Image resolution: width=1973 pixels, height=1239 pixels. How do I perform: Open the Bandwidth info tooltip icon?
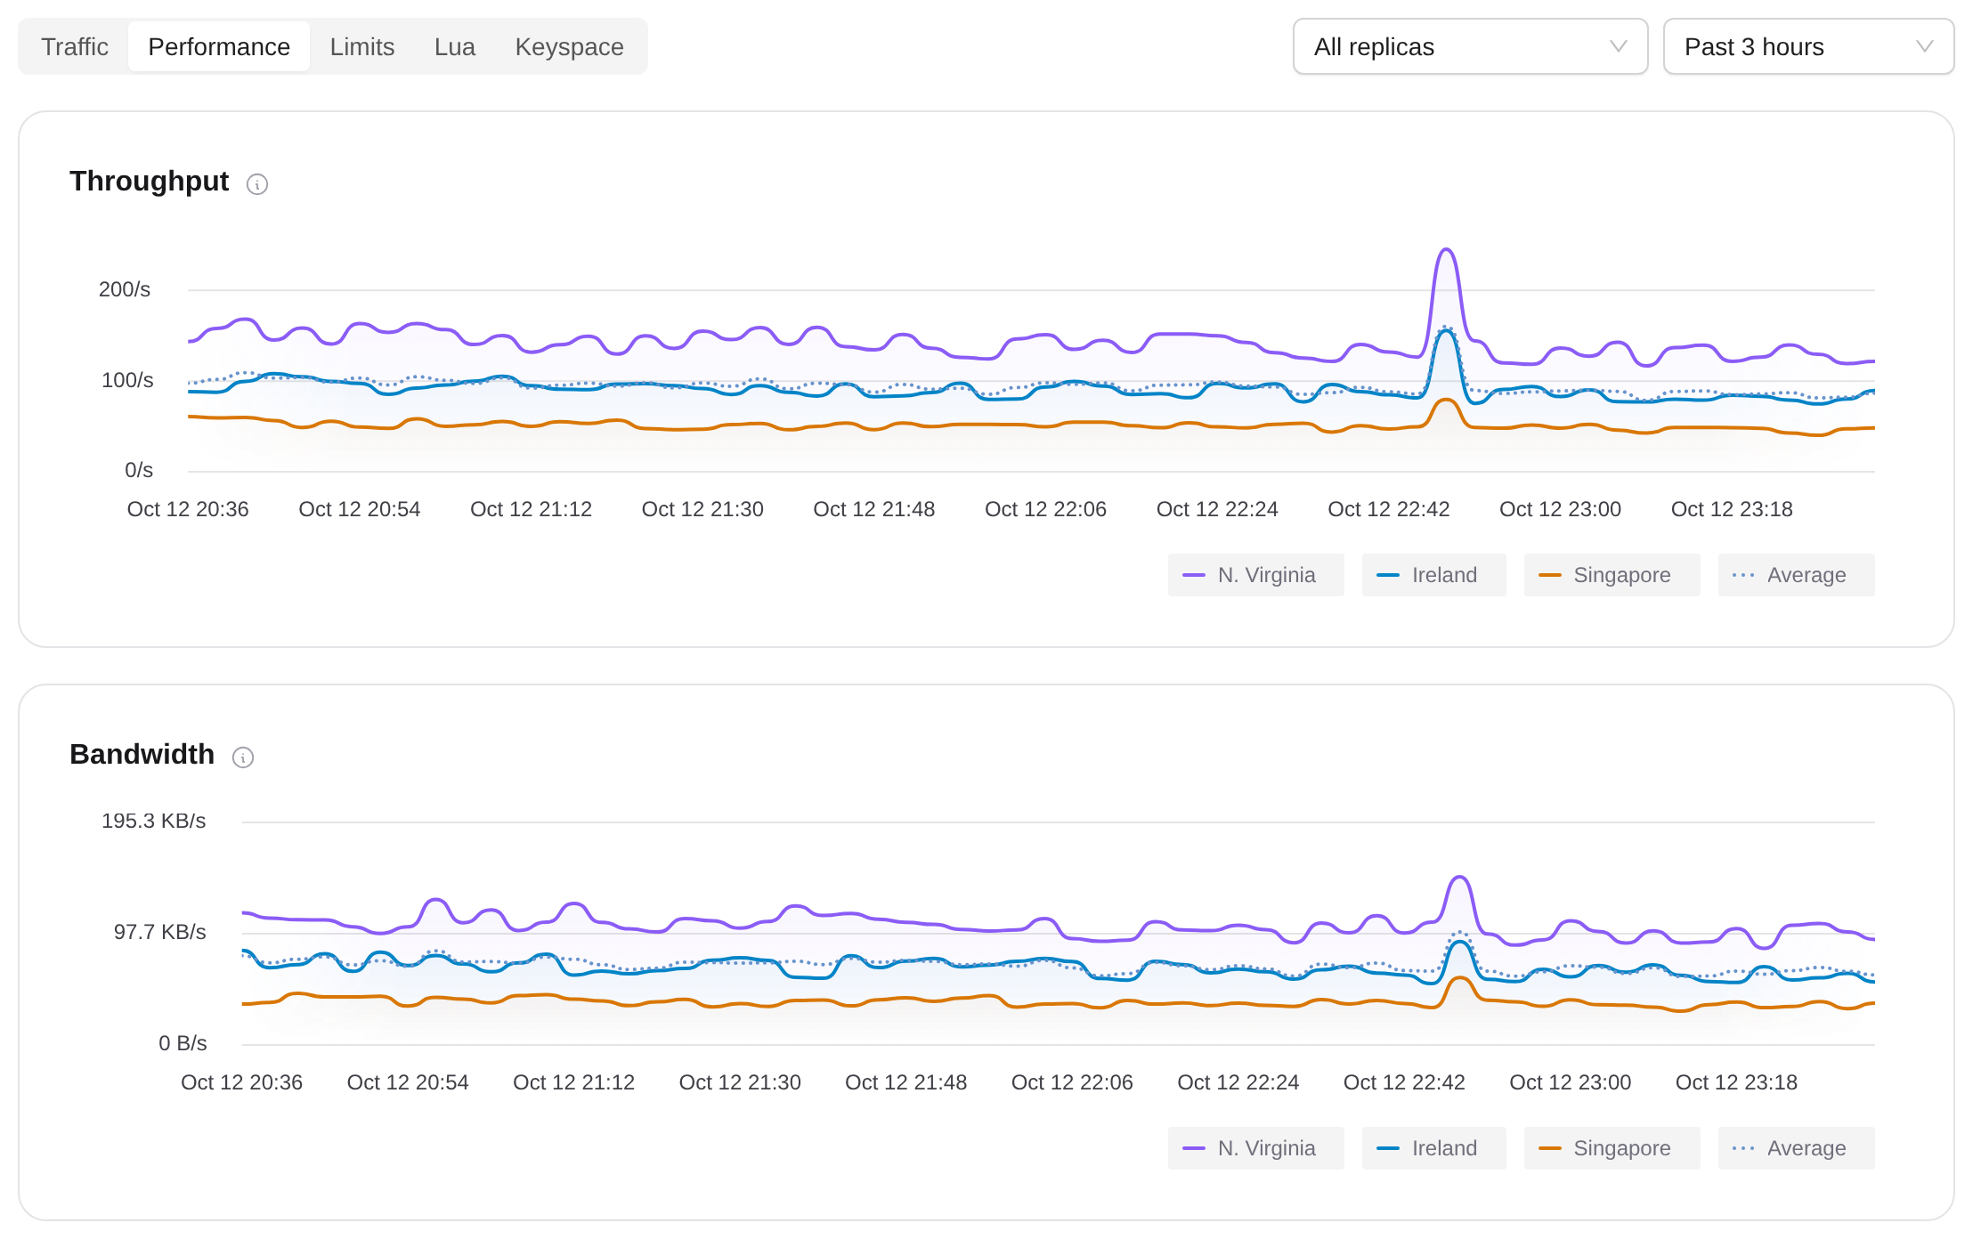[x=243, y=757]
